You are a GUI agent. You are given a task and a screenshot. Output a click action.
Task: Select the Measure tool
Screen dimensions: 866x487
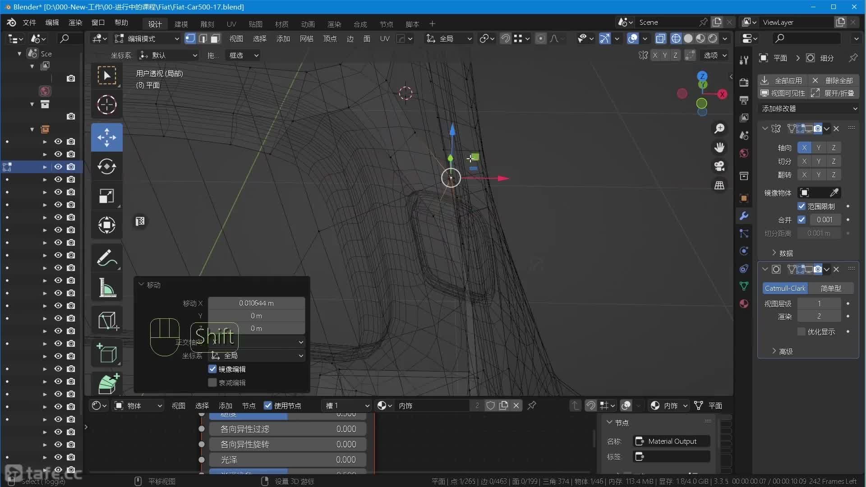coord(107,287)
